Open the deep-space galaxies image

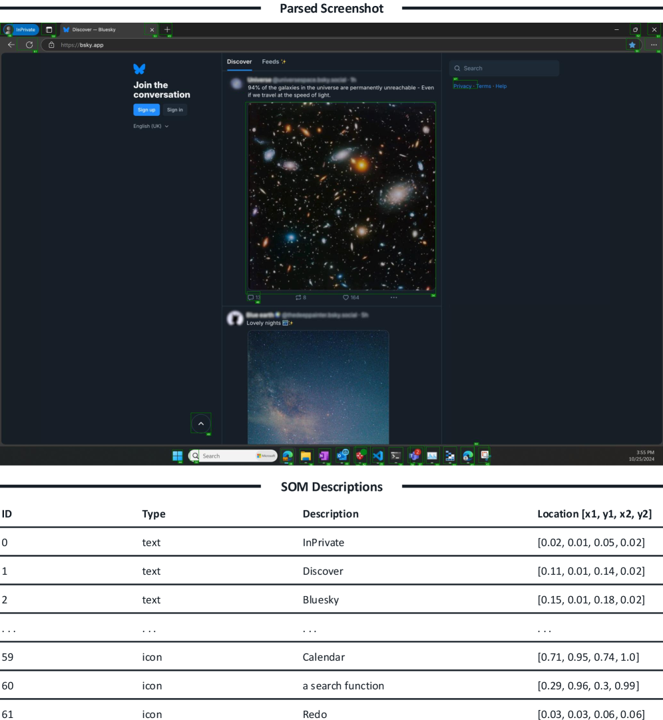pos(341,196)
